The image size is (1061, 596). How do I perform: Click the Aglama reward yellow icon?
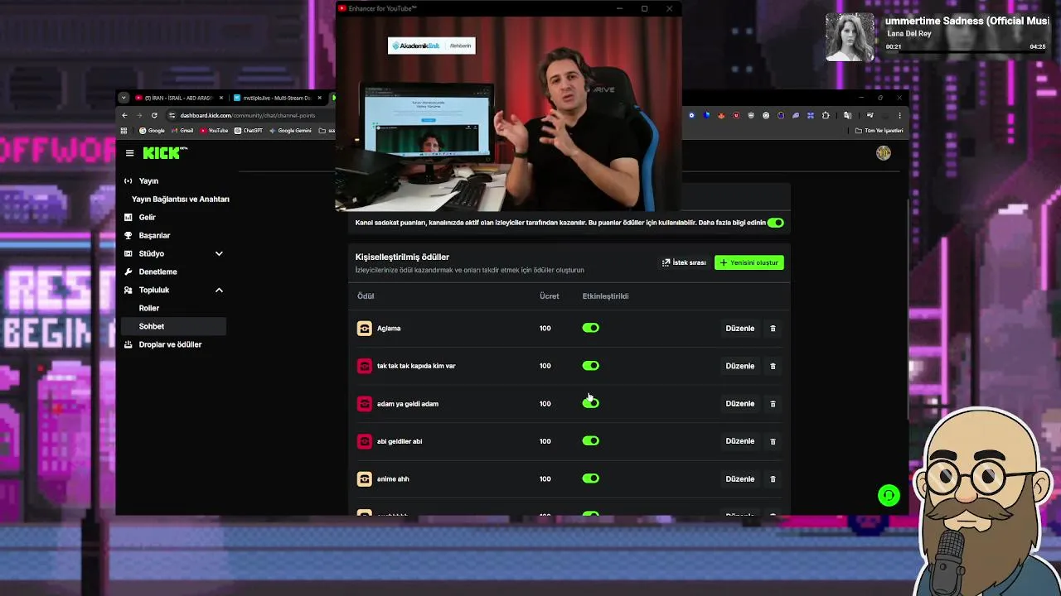click(364, 329)
